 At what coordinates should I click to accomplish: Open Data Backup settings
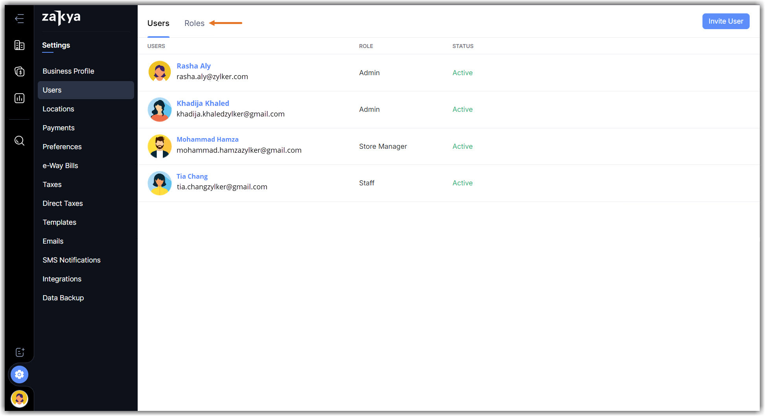pyautogui.click(x=63, y=298)
